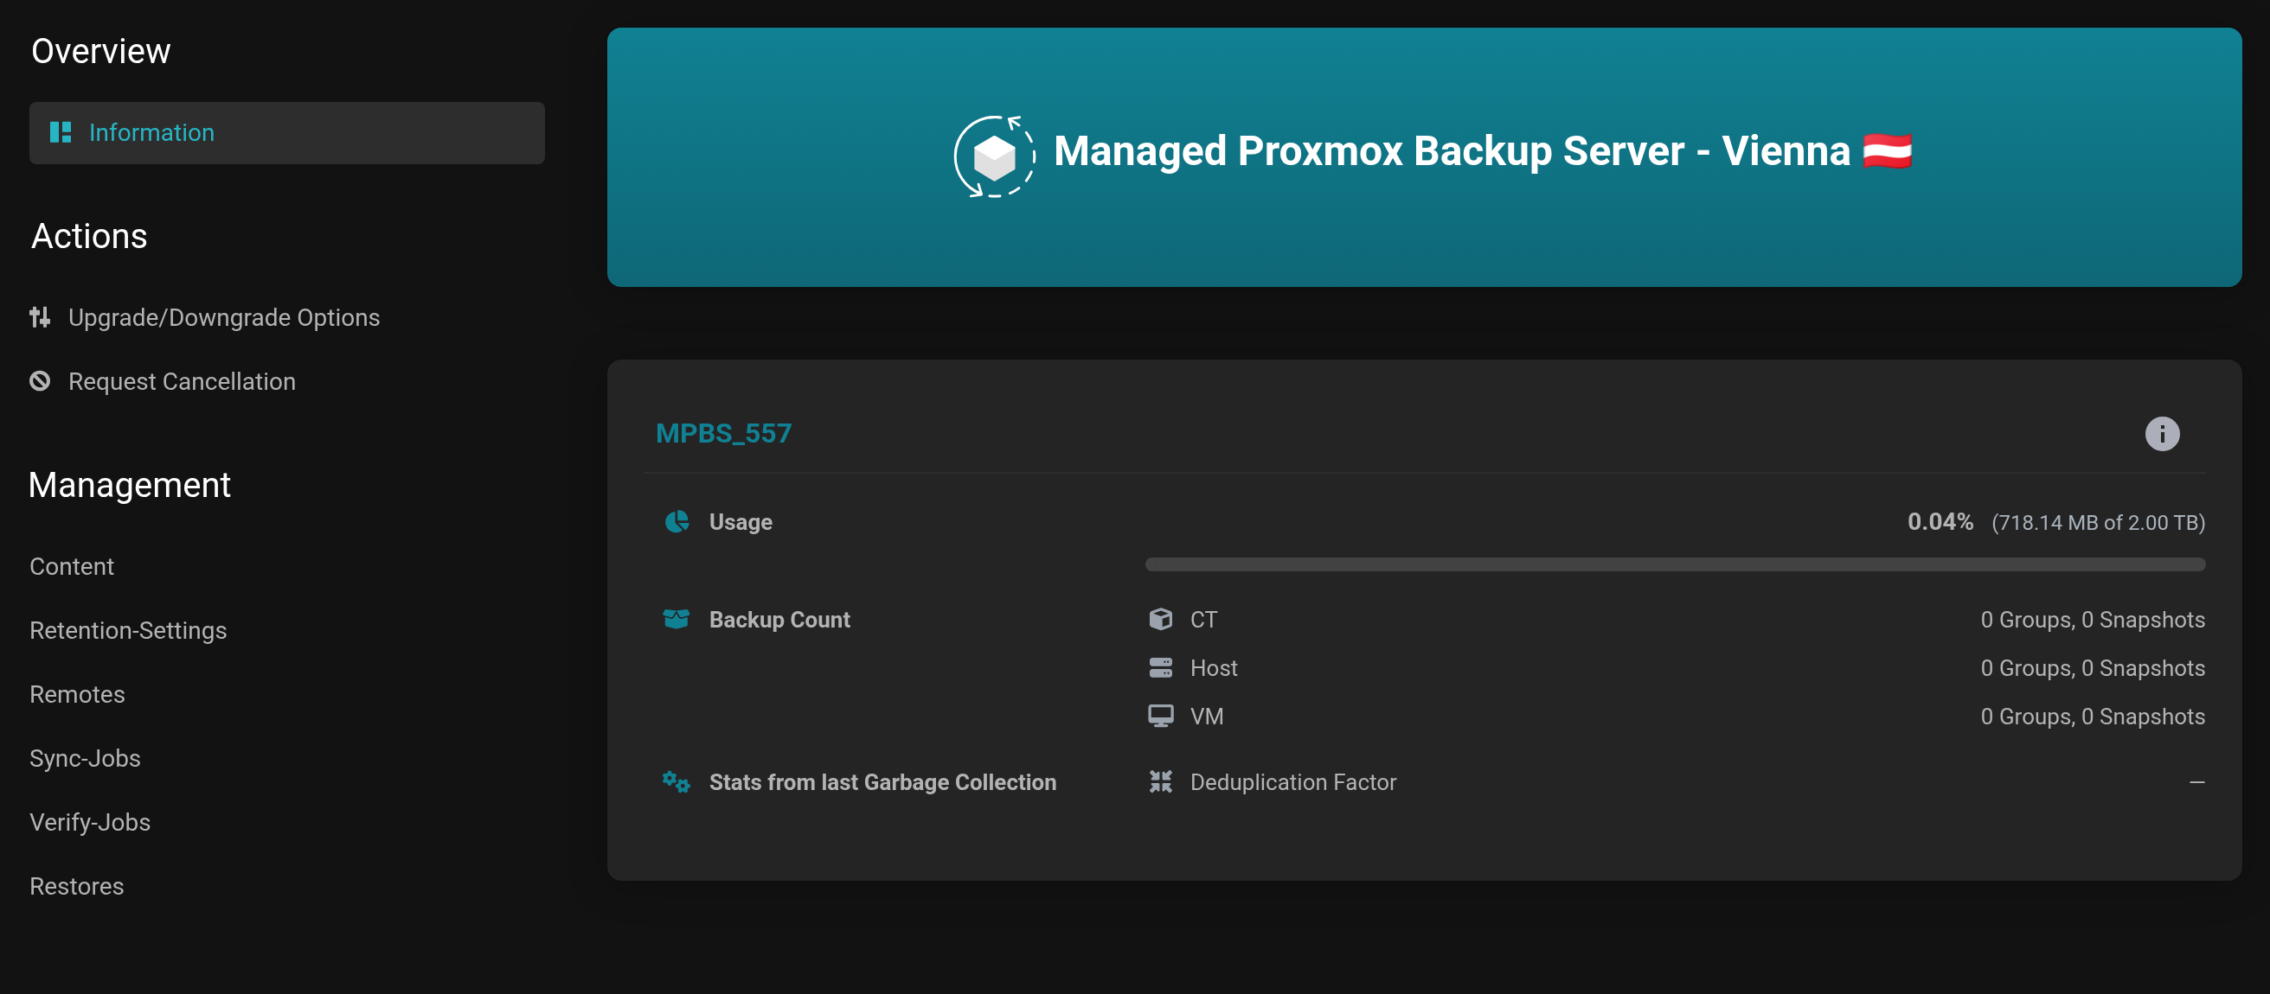Click the Deduplication Factor compress icon

(1161, 782)
